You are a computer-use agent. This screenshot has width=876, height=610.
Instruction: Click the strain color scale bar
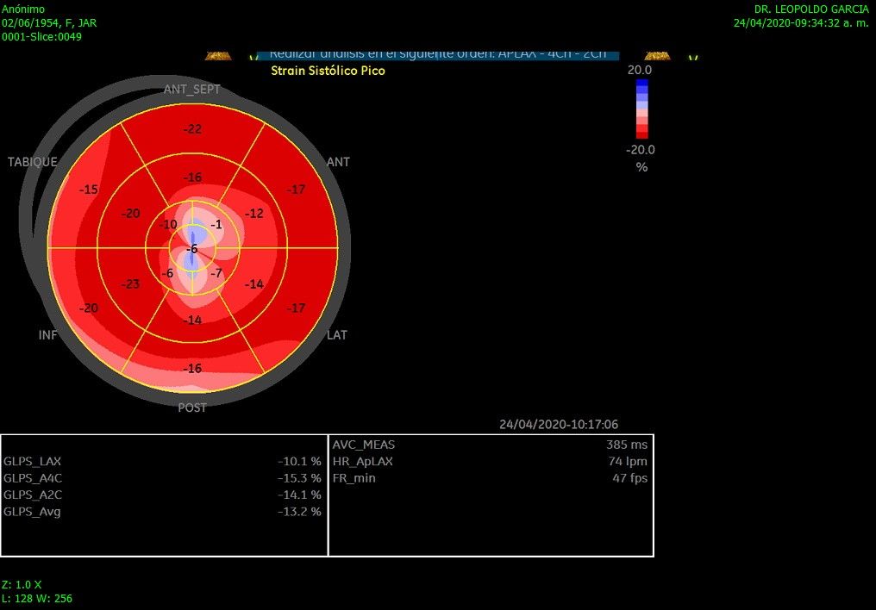(641, 109)
